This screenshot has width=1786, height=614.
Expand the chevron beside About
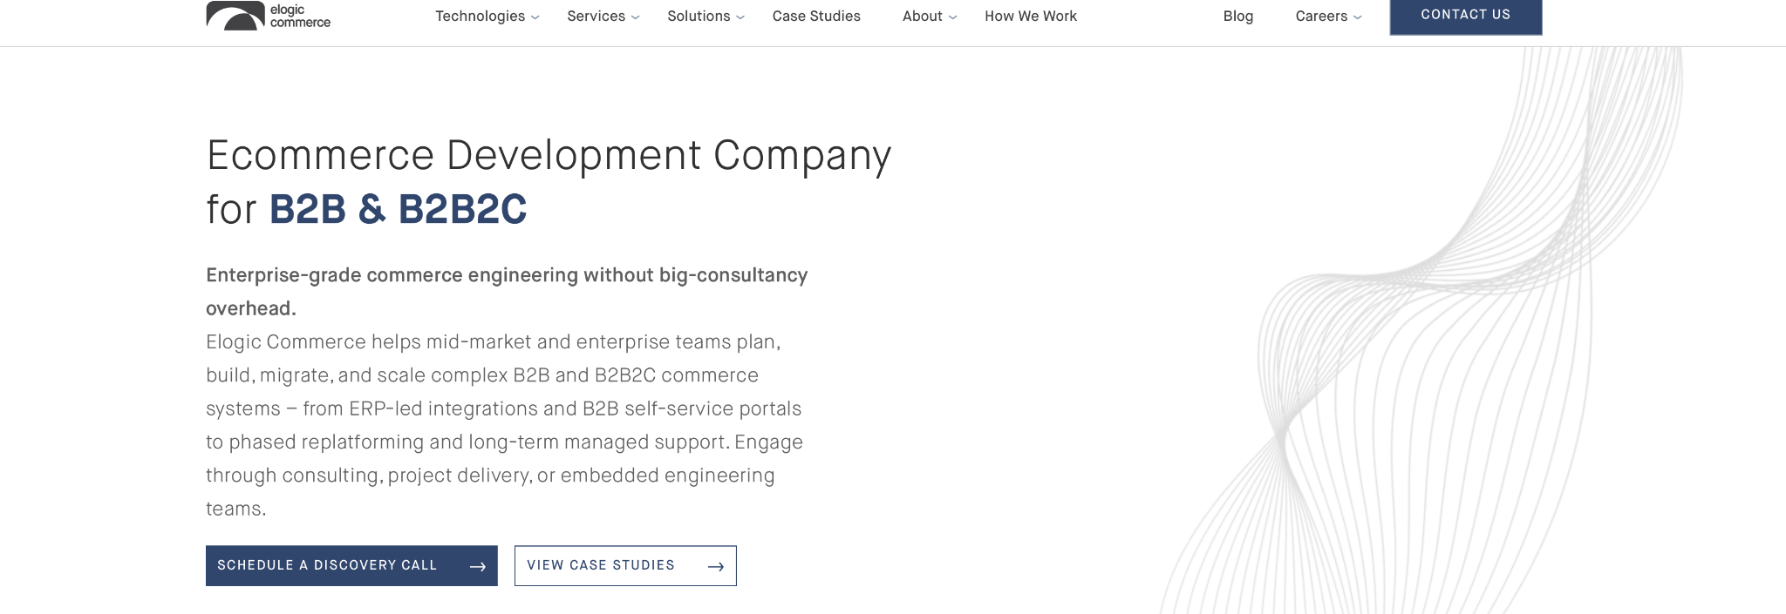953,17
